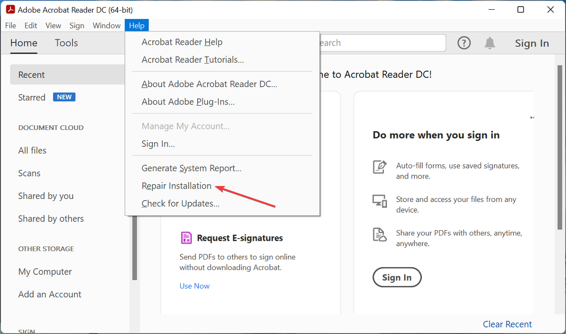
Task: Click the "Do more when you sign in" heading
Action: pos(436,135)
